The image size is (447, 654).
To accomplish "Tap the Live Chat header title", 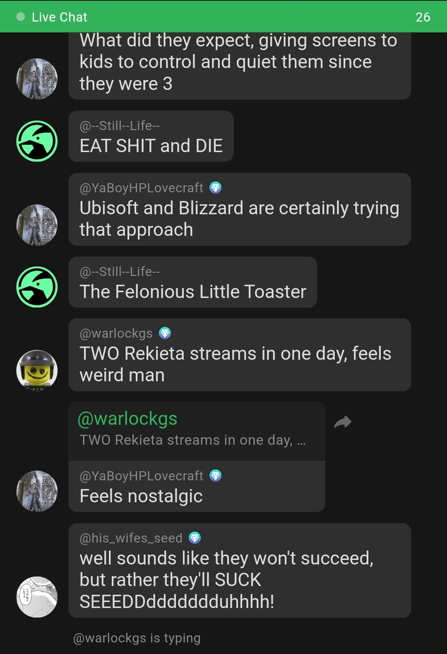I will point(60,17).
